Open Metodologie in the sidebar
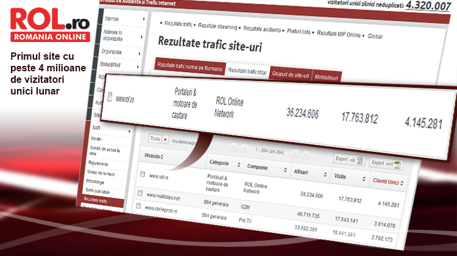The height and width of the screenshot is (256, 457). coord(95,182)
